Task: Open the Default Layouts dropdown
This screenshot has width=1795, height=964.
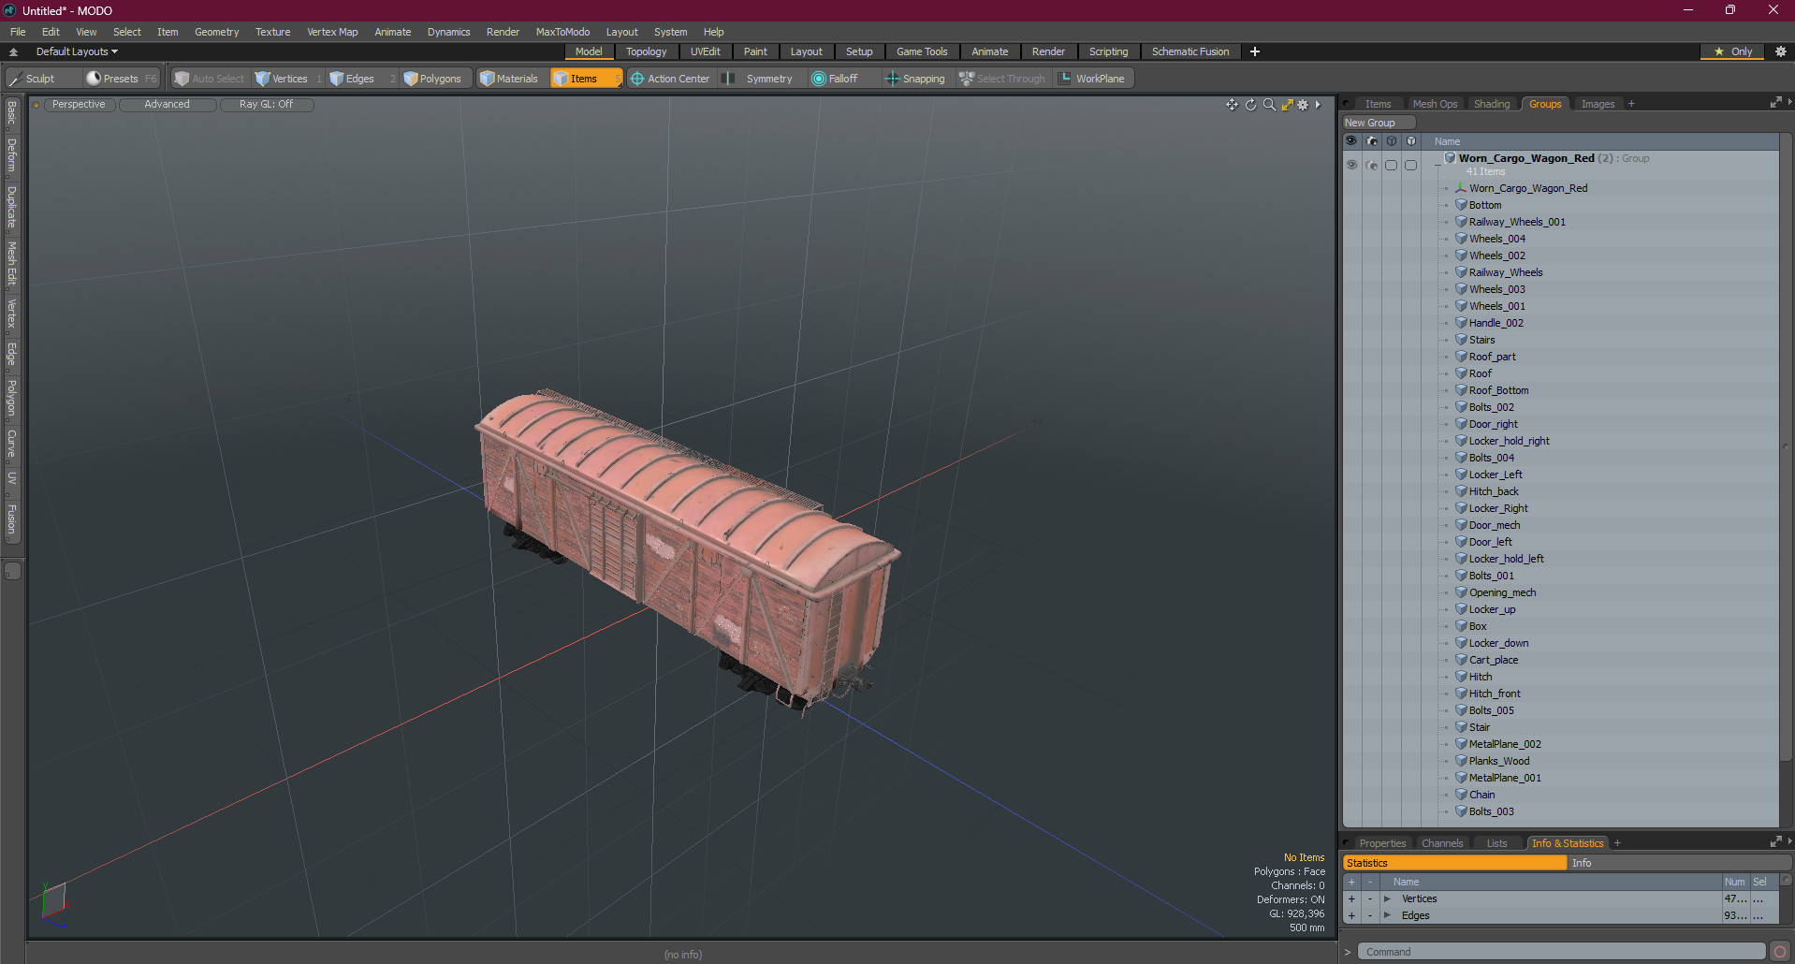Action: [77, 51]
